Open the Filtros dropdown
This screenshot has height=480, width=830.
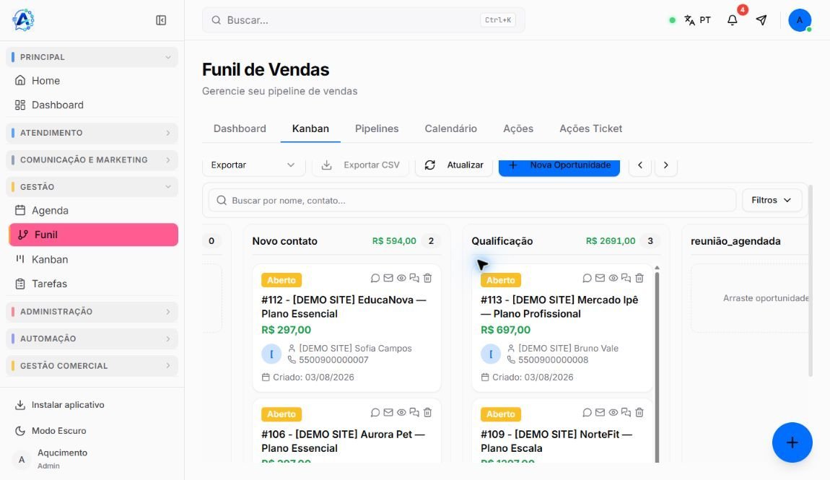[x=772, y=200]
